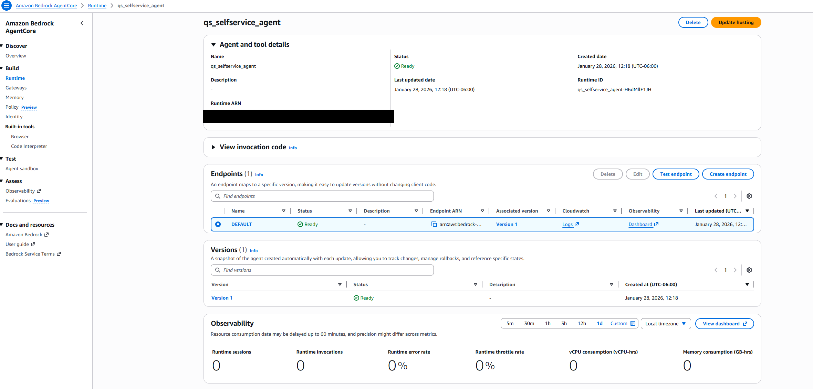Go to next page of Versions
The image size is (813, 389).
(735, 270)
